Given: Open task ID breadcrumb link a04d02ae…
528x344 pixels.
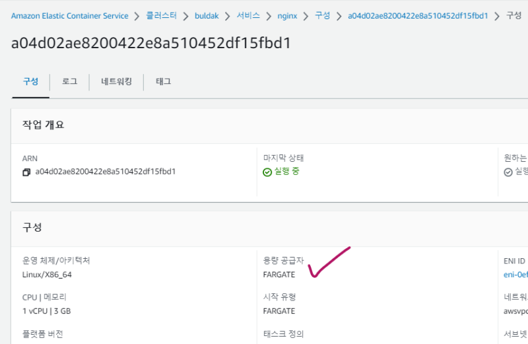Looking at the screenshot, I should pyautogui.click(x=418, y=16).
